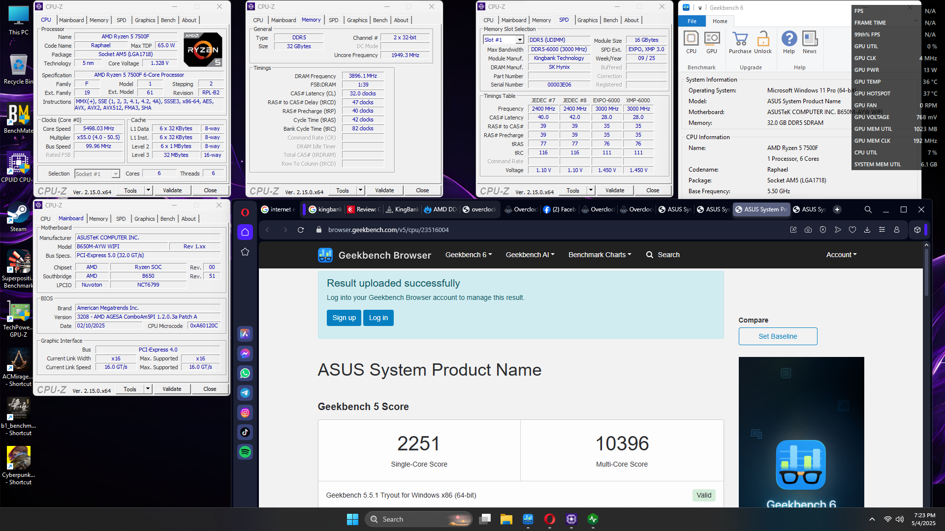Expand Tools arrow in CPU-Z SPD window
945x531 pixels.
(591, 190)
